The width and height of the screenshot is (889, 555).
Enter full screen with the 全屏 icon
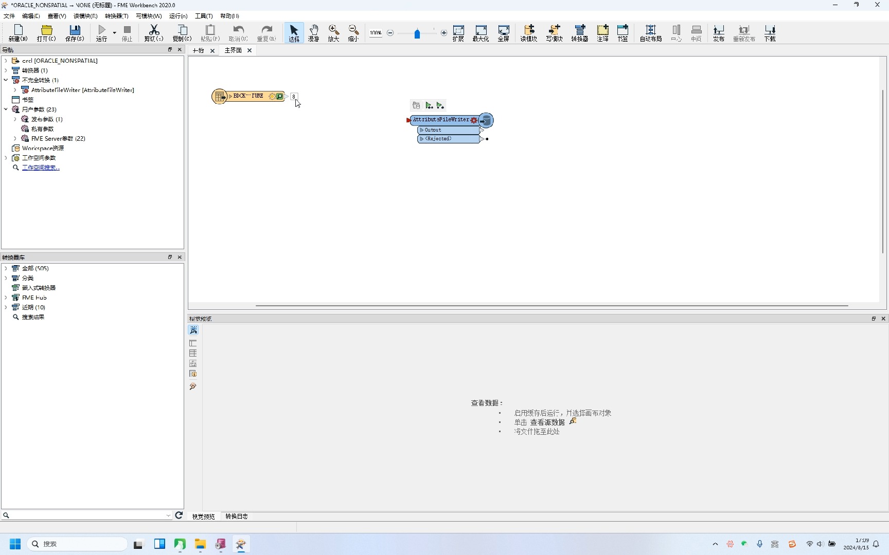tap(504, 33)
